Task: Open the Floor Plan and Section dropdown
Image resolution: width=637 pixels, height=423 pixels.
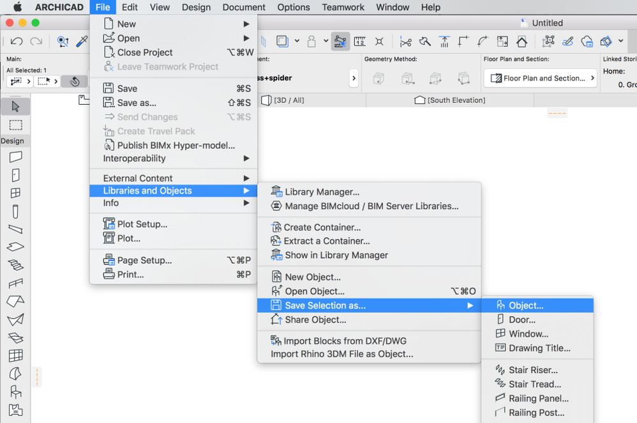Action: (541, 78)
